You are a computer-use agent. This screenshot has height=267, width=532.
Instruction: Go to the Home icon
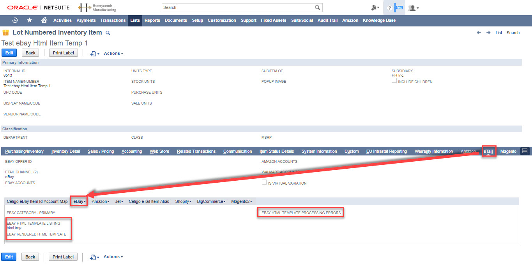pos(44,20)
